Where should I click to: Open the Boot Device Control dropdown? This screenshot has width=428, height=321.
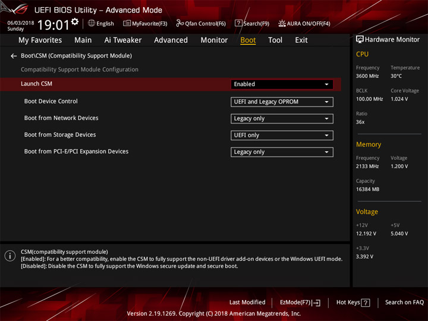click(282, 102)
